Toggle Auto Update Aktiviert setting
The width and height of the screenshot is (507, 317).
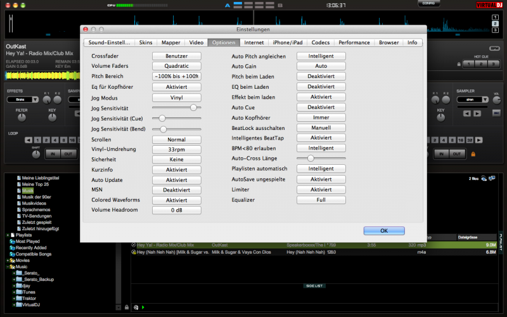tap(177, 180)
